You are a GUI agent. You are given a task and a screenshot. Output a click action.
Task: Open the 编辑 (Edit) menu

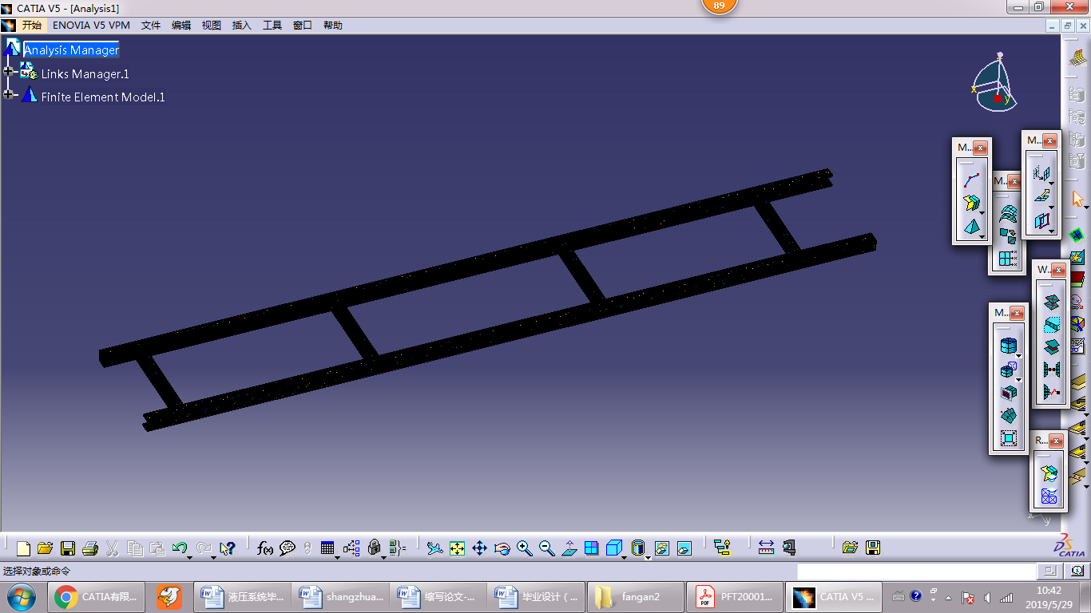181,26
